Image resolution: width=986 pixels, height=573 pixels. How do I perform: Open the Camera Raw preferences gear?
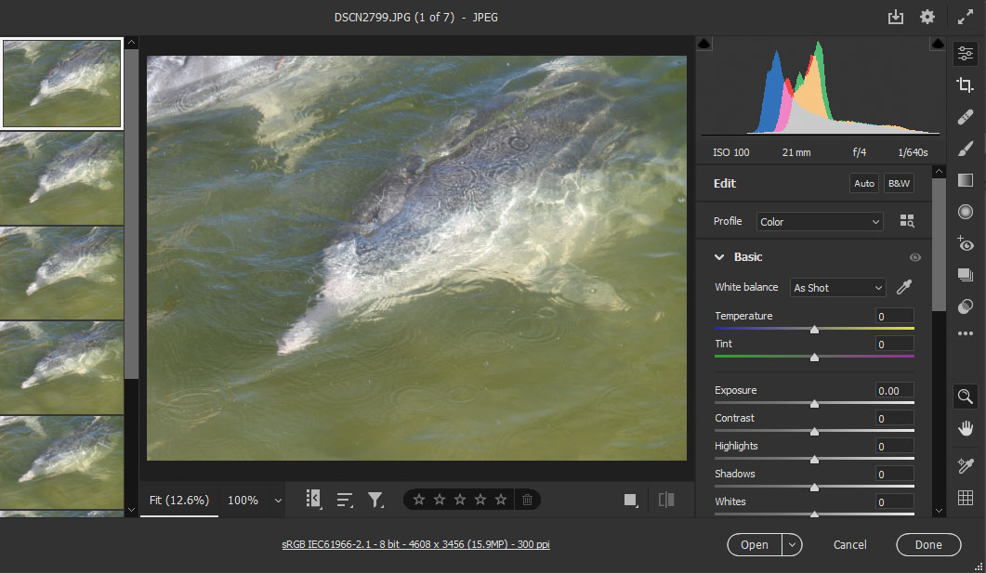[x=927, y=17]
